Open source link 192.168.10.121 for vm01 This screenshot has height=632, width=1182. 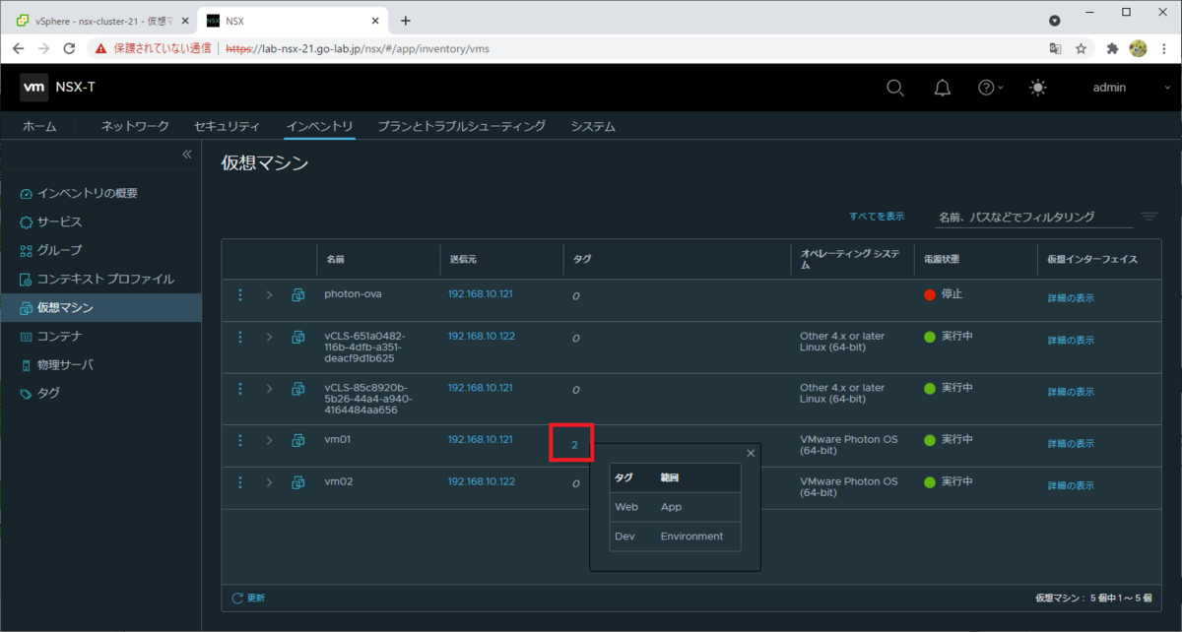pyautogui.click(x=480, y=439)
